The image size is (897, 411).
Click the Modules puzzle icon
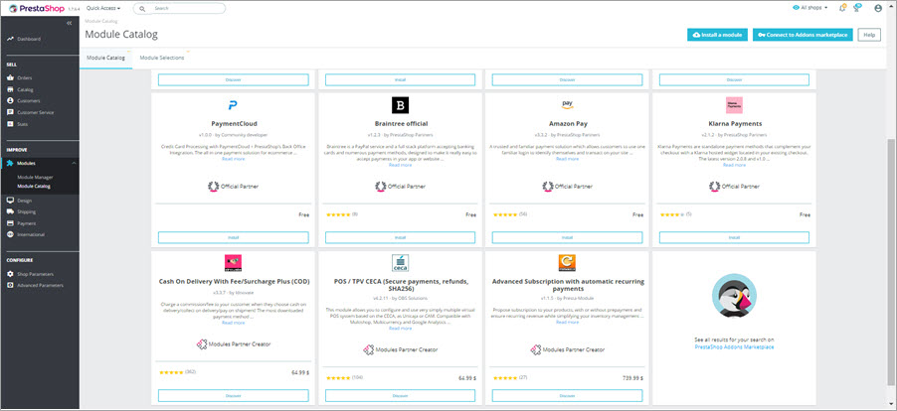tap(10, 163)
